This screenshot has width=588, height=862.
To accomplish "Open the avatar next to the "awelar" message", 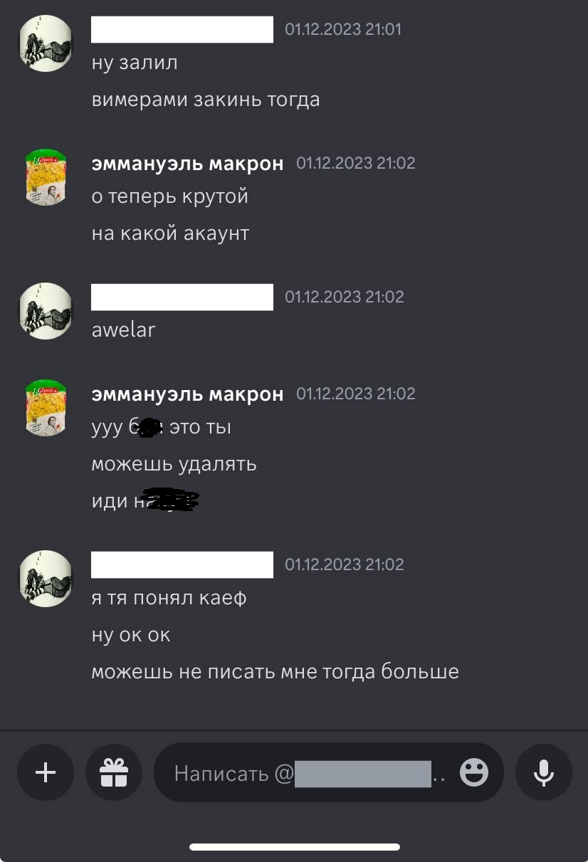I will 46,311.
